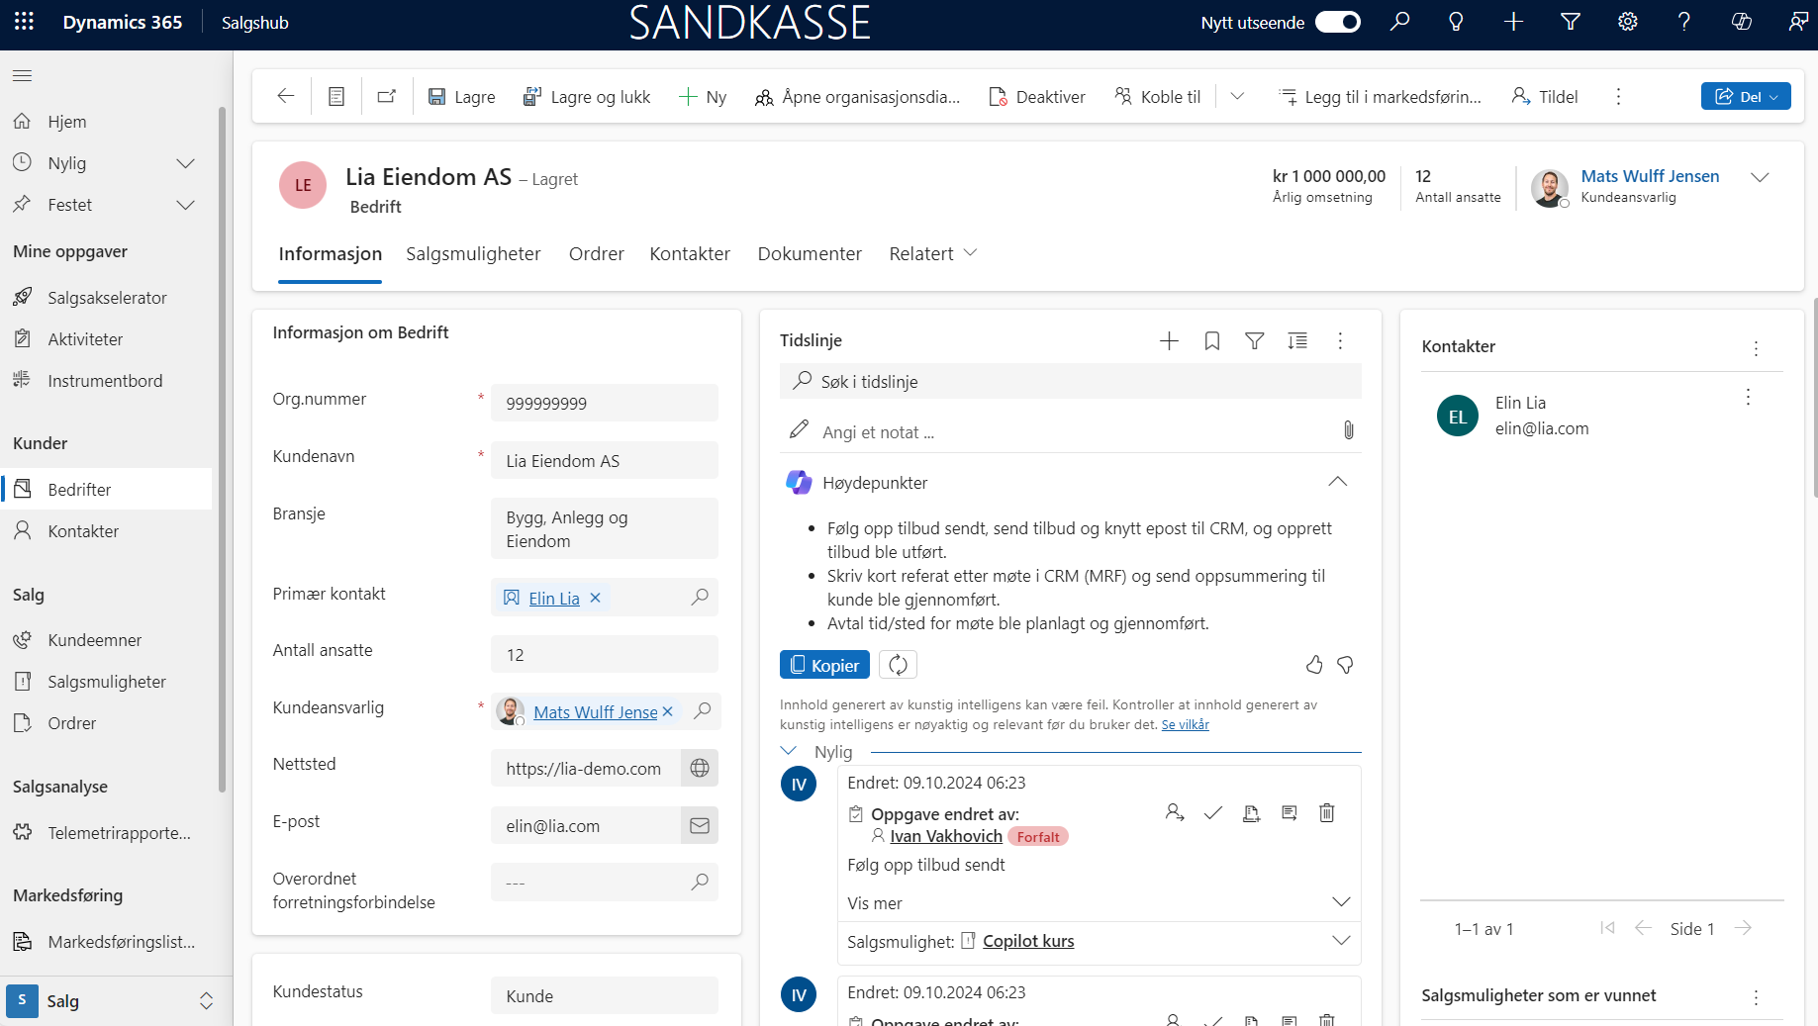Screen dimensions: 1818x1026
Task: Save the record with Lagre
Action: click(x=461, y=96)
